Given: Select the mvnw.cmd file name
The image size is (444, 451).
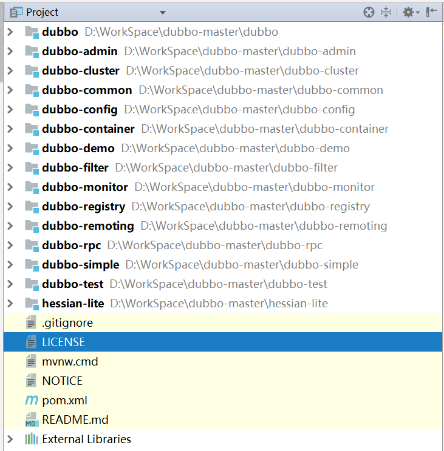Looking at the screenshot, I should pos(70,361).
